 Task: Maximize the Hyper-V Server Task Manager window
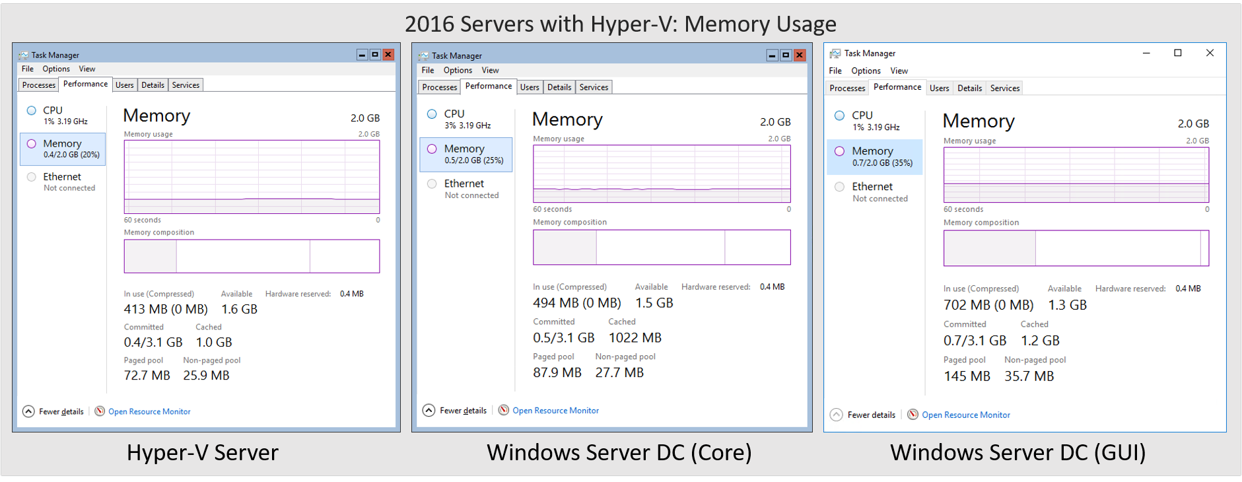pyautogui.click(x=375, y=55)
